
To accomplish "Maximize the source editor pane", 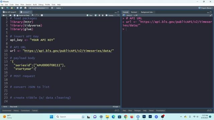I will coord(118,12).
